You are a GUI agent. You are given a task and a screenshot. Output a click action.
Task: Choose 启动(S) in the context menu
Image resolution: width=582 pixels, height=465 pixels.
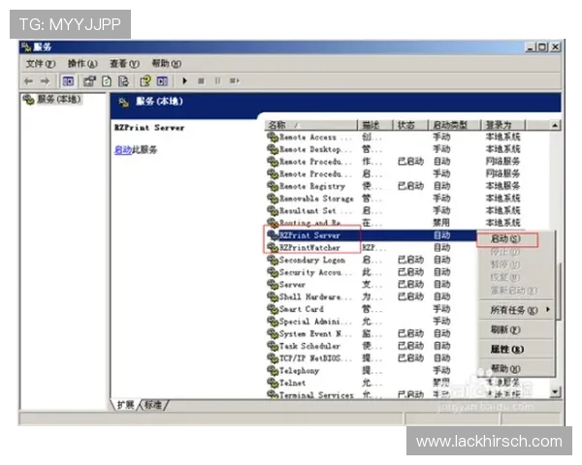click(506, 239)
